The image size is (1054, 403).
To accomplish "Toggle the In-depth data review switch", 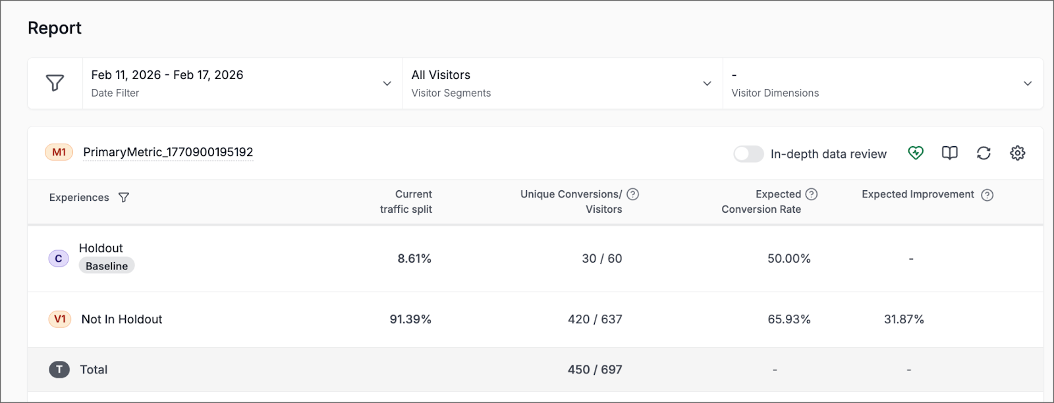I will pyautogui.click(x=748, y=153).
